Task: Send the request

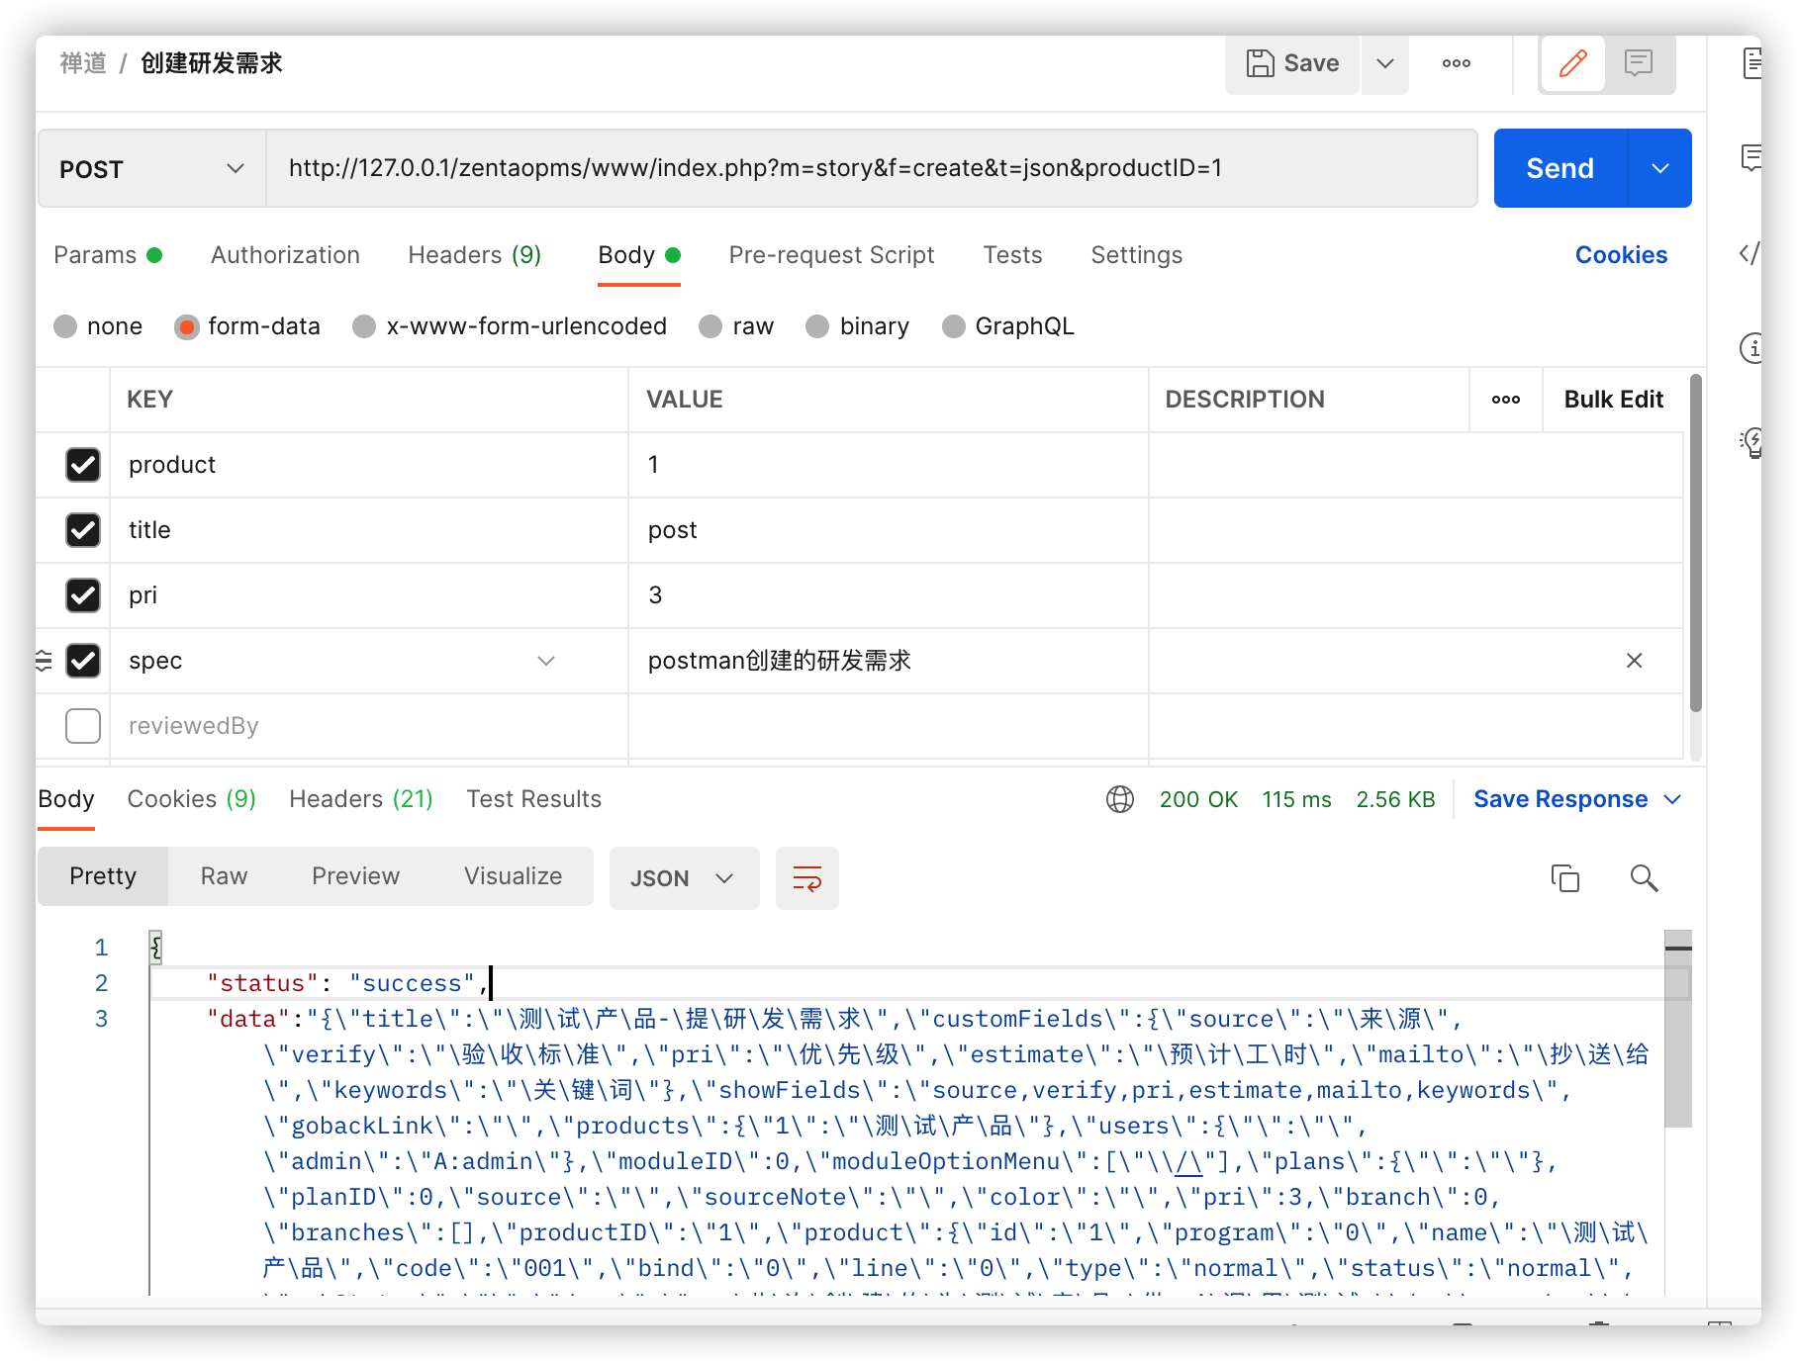Action: [1560, 168]
